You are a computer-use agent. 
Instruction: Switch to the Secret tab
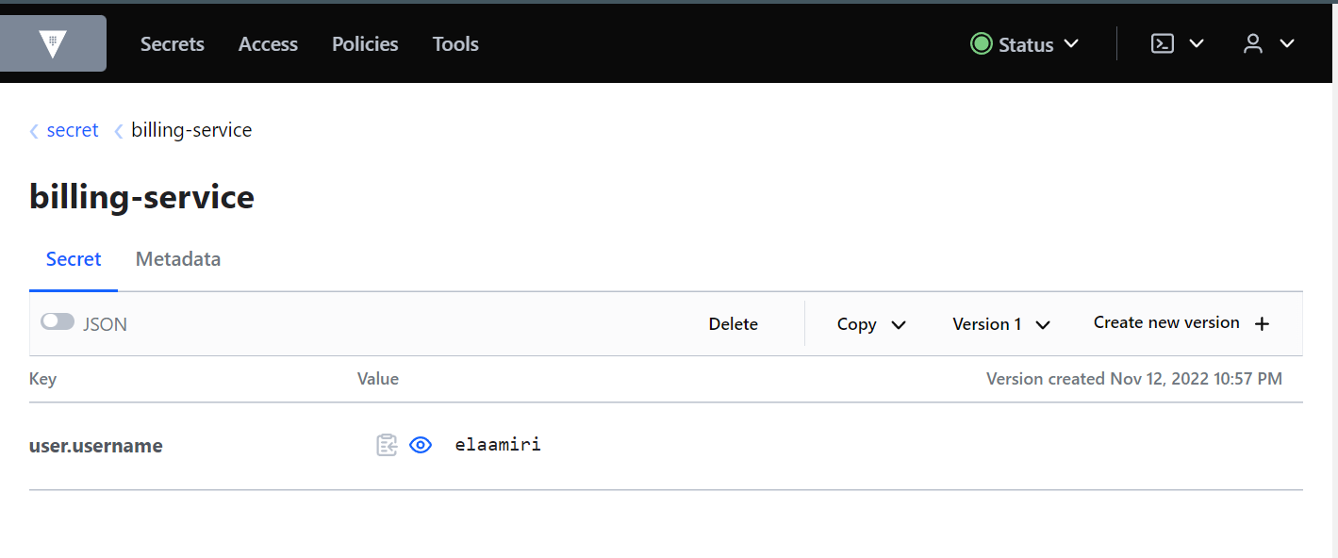click(74, 259)
